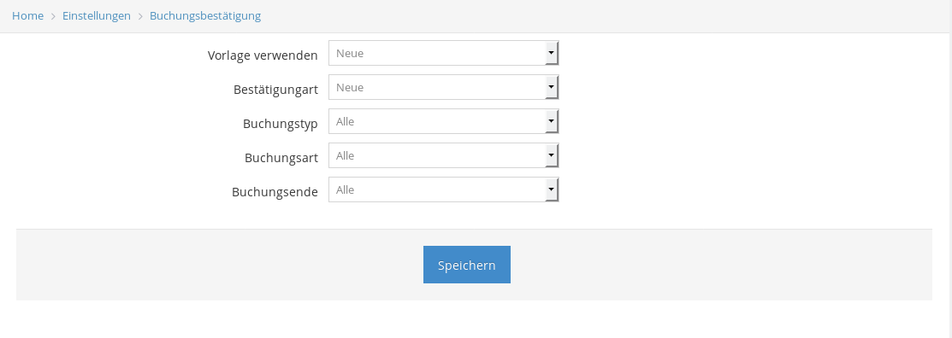The image size is (952, 338).
Task: Click the Bestätigungart label
Action: tap(275, 90)
